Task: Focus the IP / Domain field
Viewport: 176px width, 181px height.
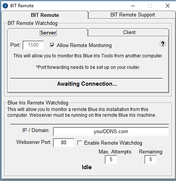Action: 111,132
